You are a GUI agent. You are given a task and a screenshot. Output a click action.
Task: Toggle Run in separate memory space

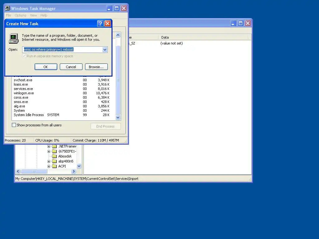(24, 56)
